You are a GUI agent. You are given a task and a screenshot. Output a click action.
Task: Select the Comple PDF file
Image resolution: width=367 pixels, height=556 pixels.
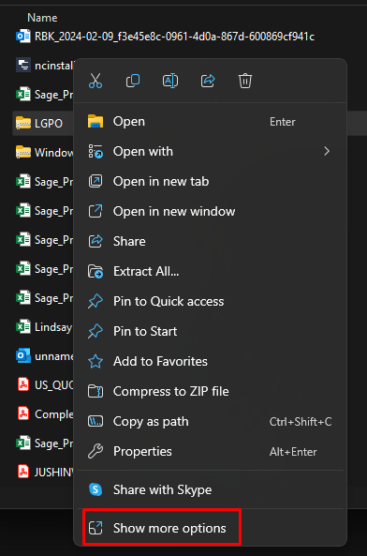[x=45, y=414]
